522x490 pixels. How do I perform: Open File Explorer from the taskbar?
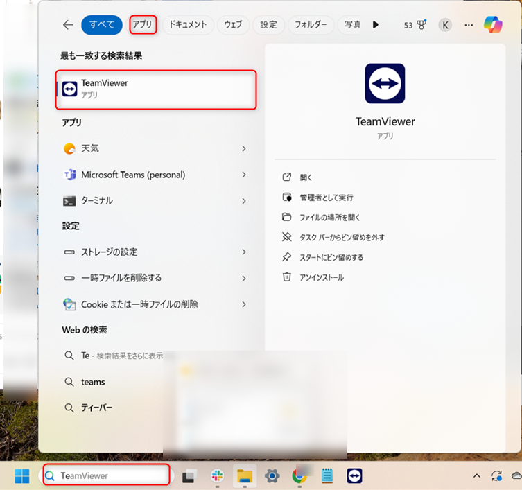(245, 475)
